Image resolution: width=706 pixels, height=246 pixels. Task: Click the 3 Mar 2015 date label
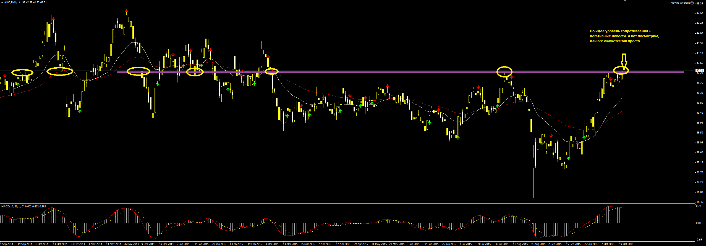[272, 244]
